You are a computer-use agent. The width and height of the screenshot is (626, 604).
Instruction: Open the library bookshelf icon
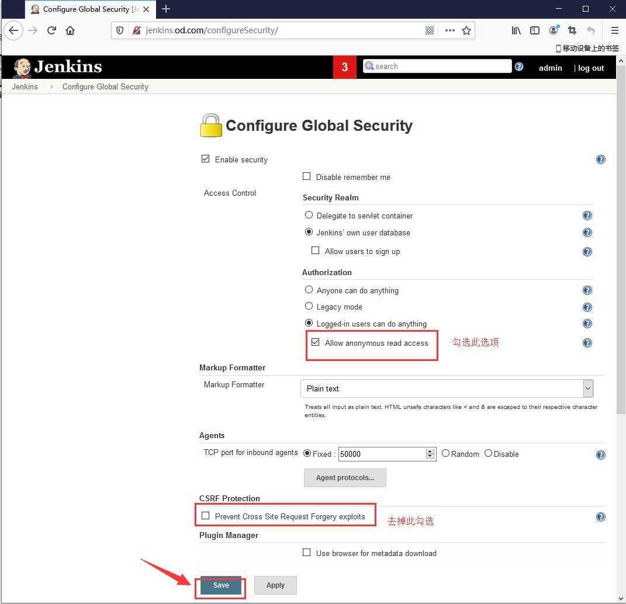pyautogui.click(x=516, y=30)
